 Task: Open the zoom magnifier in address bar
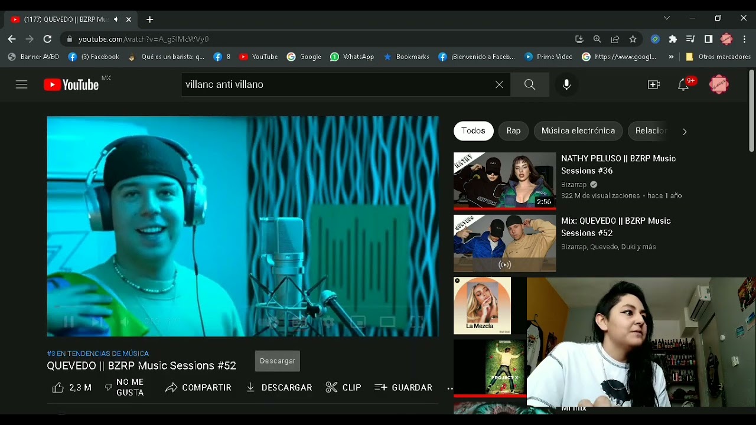[x=597, y=39]
